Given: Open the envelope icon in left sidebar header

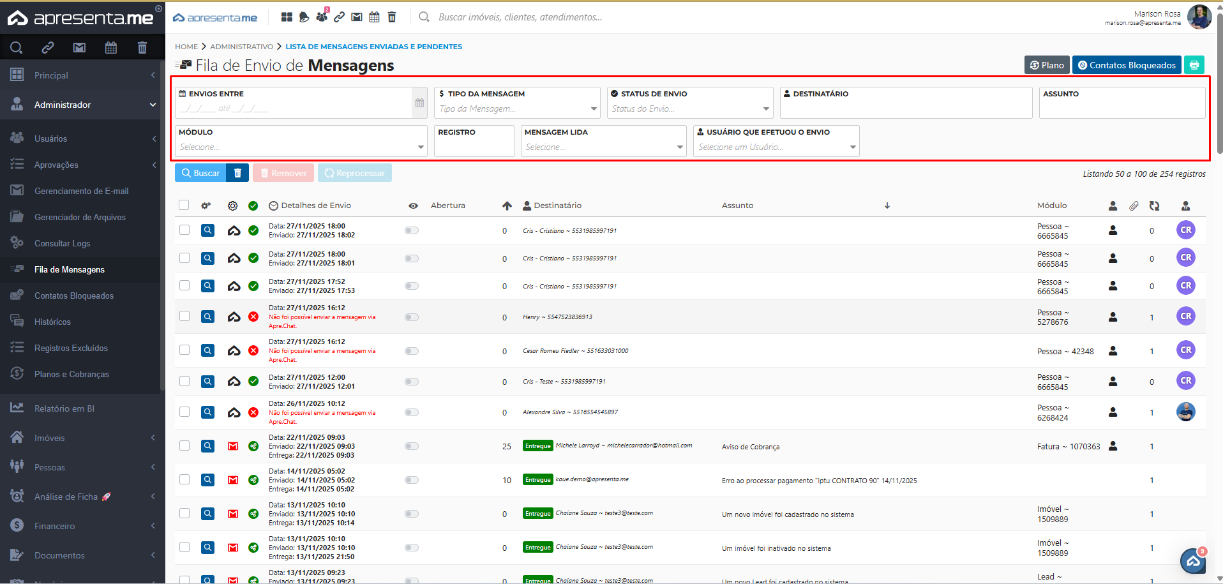Looking at the screenshot, I should coord(79,47).
